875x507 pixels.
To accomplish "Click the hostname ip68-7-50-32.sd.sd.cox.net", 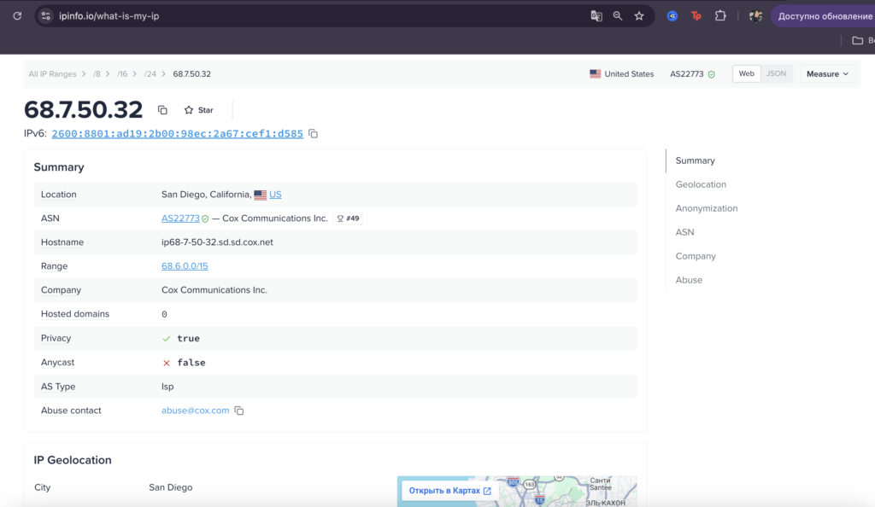I will click(x=217, y=242).
